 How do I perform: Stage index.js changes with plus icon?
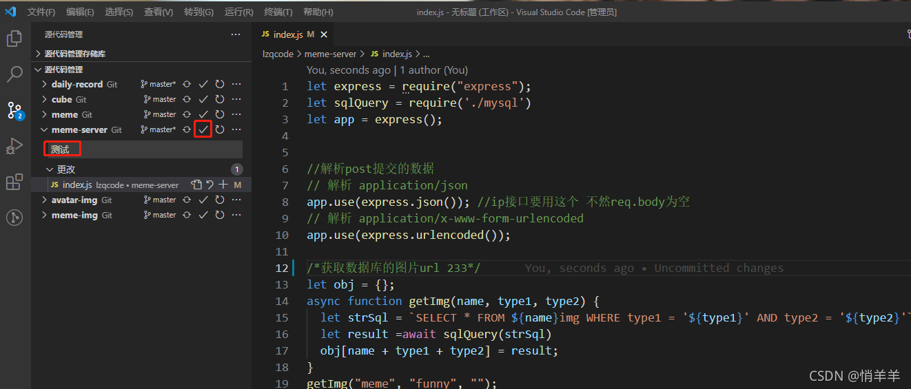pyautogui.click(x=223, y=185)
